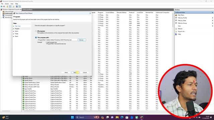Click Cancel in the rule wizard
Image resolution: width=214 pixels, height=120 pixels.
[x=85, y=73]
